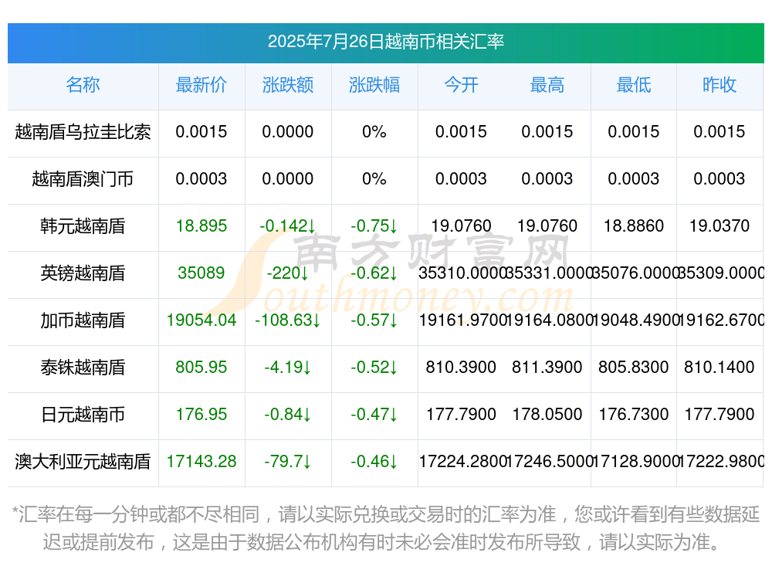Click change amount -4.19↓
Viewport: 772px width, 566px height.
click(x=287, y=368)
